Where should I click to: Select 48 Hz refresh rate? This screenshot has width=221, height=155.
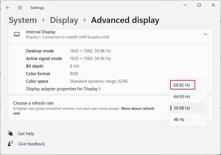pyautogui.click(x=188, y=119)
